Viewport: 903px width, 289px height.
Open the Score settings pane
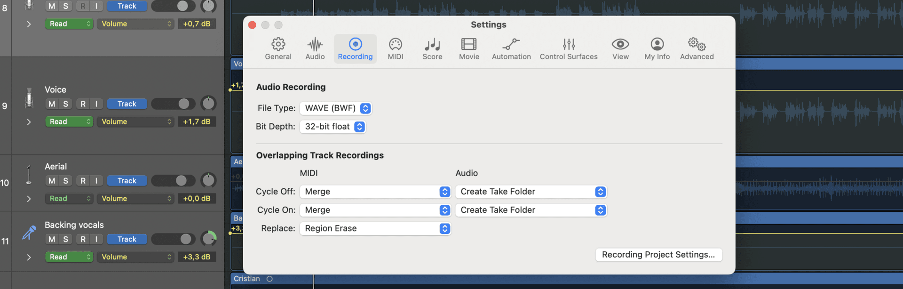(x=432, y=49)
